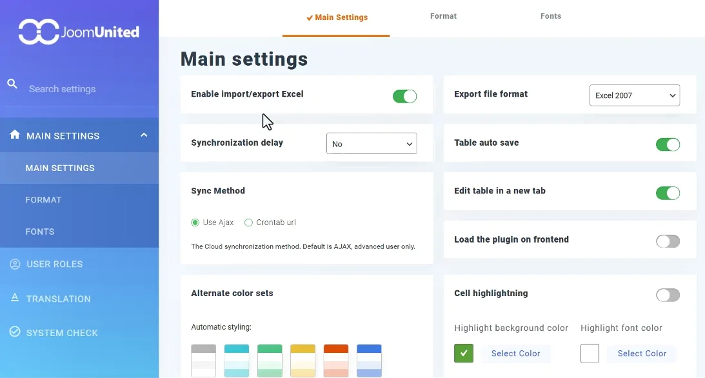Click the 'Synchronization delay' label
Image resolution: width=705 pixels, height=378 pixels.
pyautogui.click(x=237, y=143)
